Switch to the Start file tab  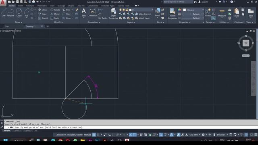(x=7, y=26)
